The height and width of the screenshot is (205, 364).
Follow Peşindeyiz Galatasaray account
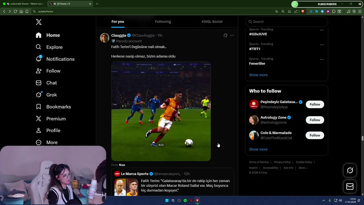point(315,104)
